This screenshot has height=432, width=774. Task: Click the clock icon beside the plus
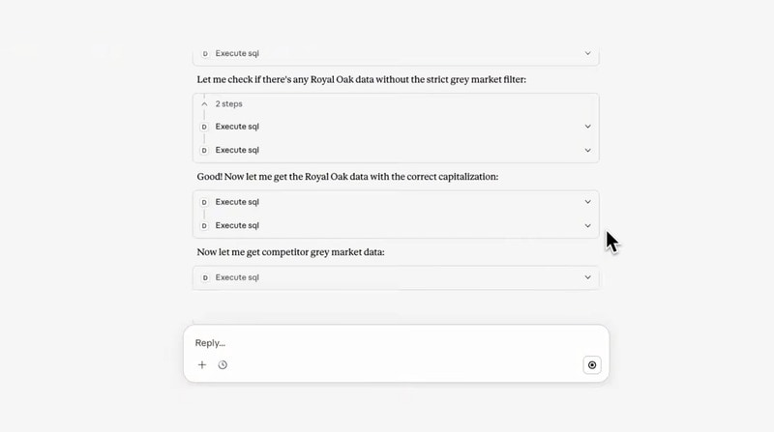(x=223, y=365)
